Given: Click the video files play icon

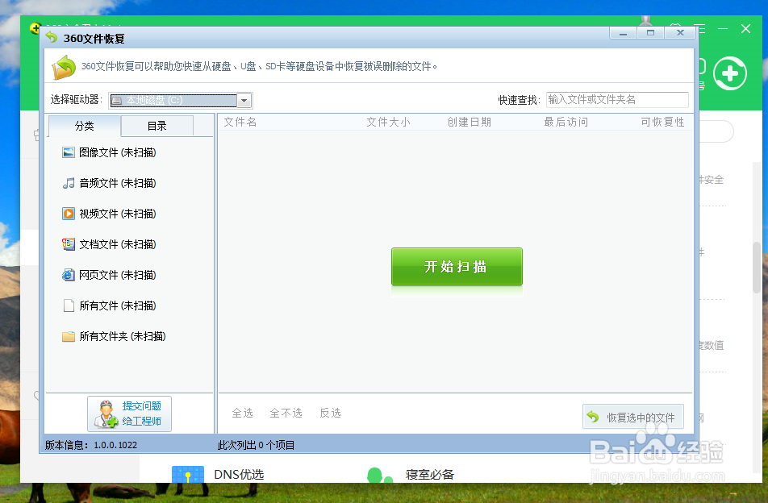Looking at the screenshot, I should [x=68, y=214].
